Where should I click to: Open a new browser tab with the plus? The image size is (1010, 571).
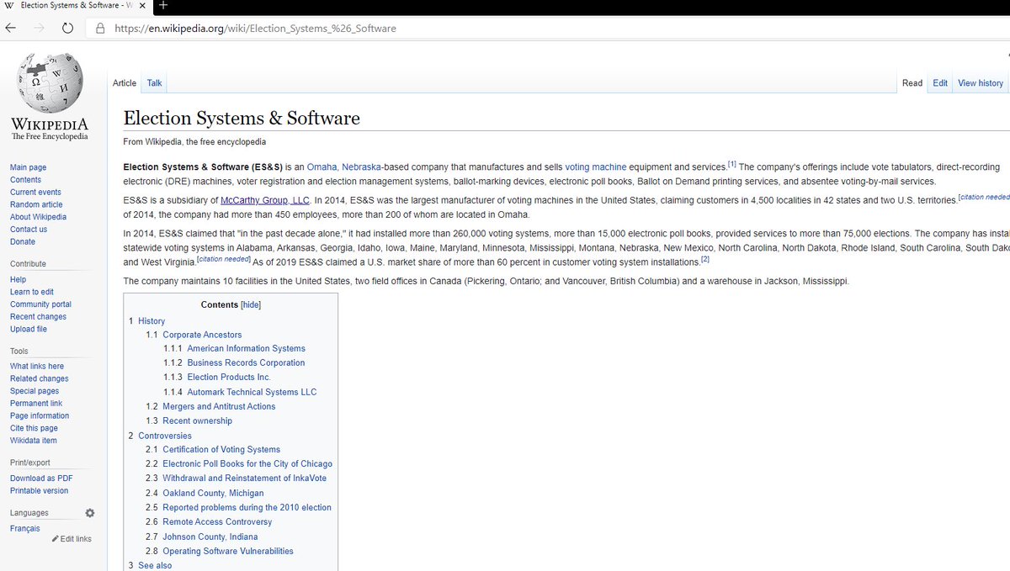(163, 6)
